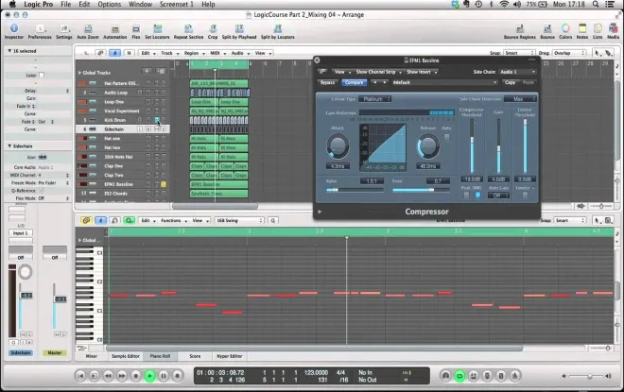
Task: Open the Side Chain Detection Max dropdown
Action: click(520, 99)
